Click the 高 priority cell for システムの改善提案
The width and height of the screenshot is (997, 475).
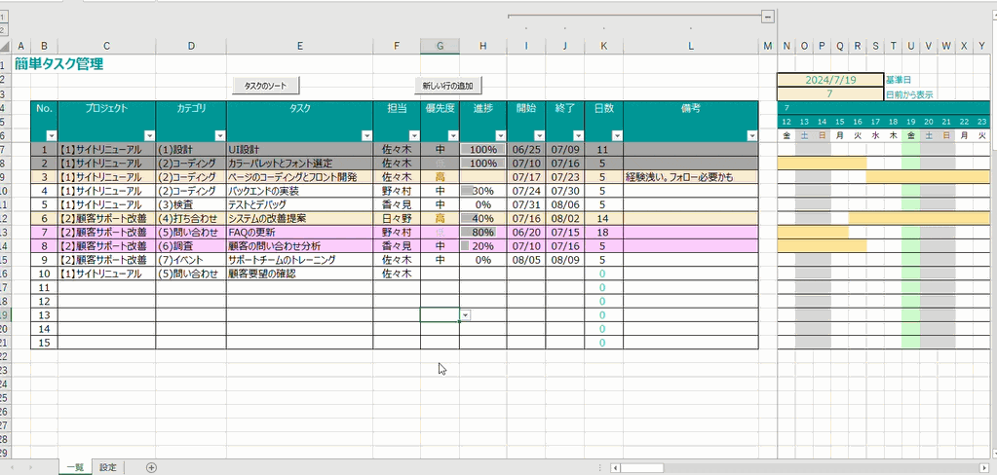[x=440, y=218]
